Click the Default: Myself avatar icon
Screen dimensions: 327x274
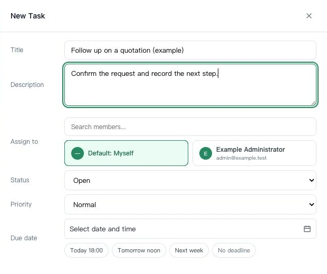pos(78,153)
